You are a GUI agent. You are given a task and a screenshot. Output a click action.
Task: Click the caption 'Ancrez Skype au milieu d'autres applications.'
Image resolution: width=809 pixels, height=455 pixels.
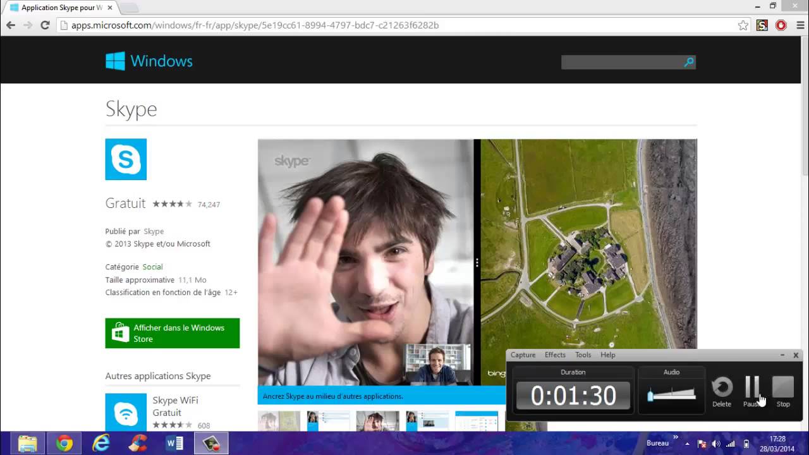pos(333,396)
